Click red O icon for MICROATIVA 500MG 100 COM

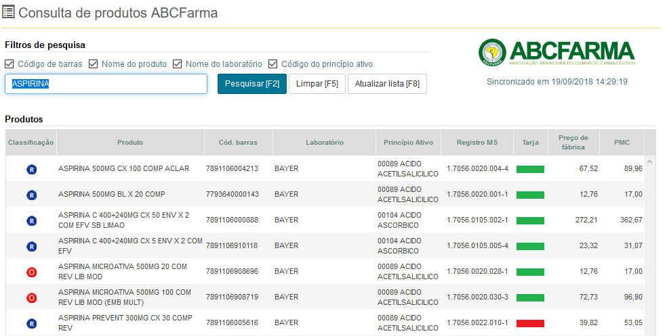click(32, 297)
